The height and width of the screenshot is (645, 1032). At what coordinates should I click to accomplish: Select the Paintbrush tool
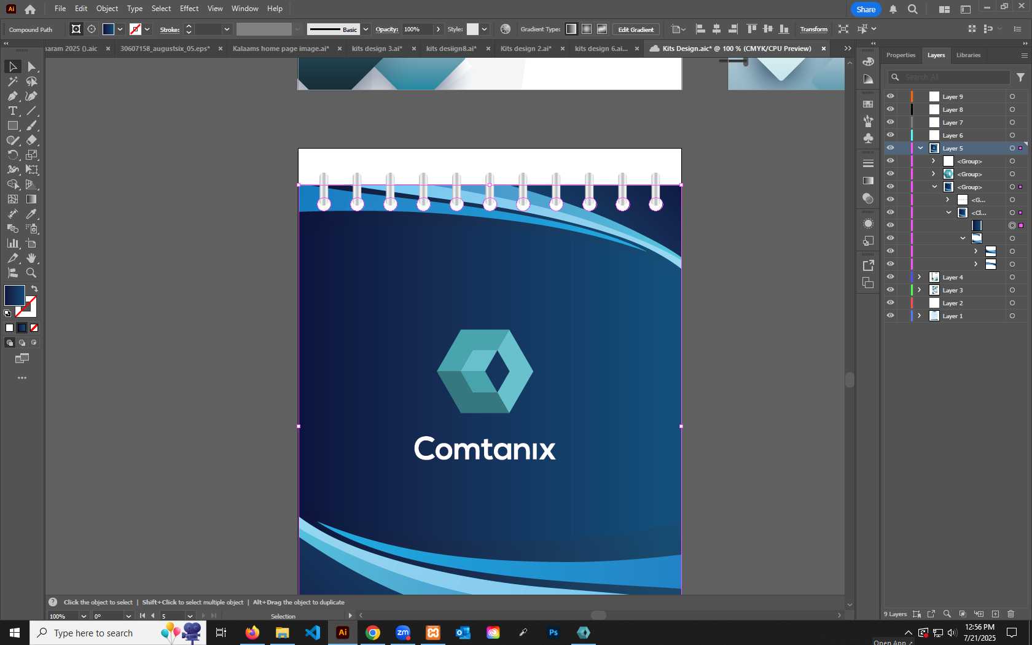click(32, 125)
